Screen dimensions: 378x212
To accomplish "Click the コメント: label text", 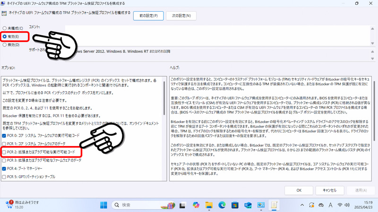I will (x=34, y=27).
